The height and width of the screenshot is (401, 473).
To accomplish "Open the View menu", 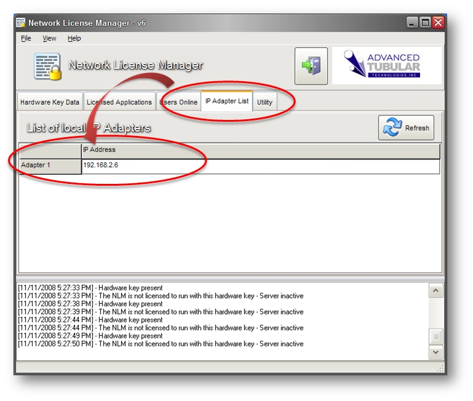I will 49,38.
